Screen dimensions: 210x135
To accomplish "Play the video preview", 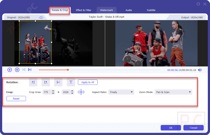I will point(10,70).
